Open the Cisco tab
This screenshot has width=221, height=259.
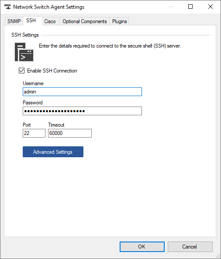tap(50, 21)
